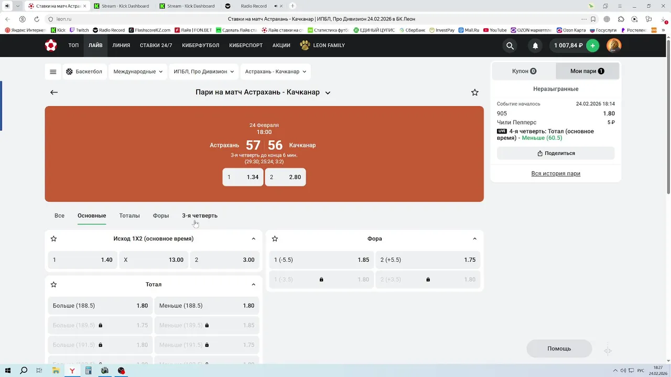The width and height of the screenshot is (671, 377).
Task: Bet on team 1 at 1.34
Action: tap(243, 177)
